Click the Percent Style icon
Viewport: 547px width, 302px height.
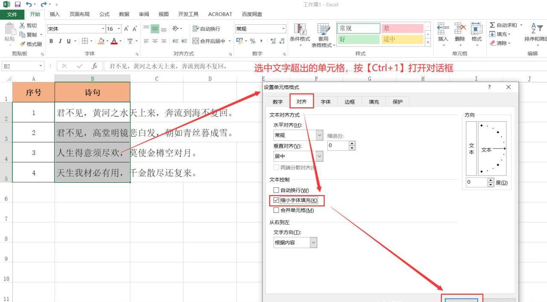(253, 41)
